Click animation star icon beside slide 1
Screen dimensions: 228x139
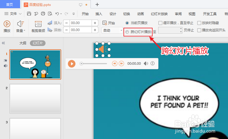[6, 60]
